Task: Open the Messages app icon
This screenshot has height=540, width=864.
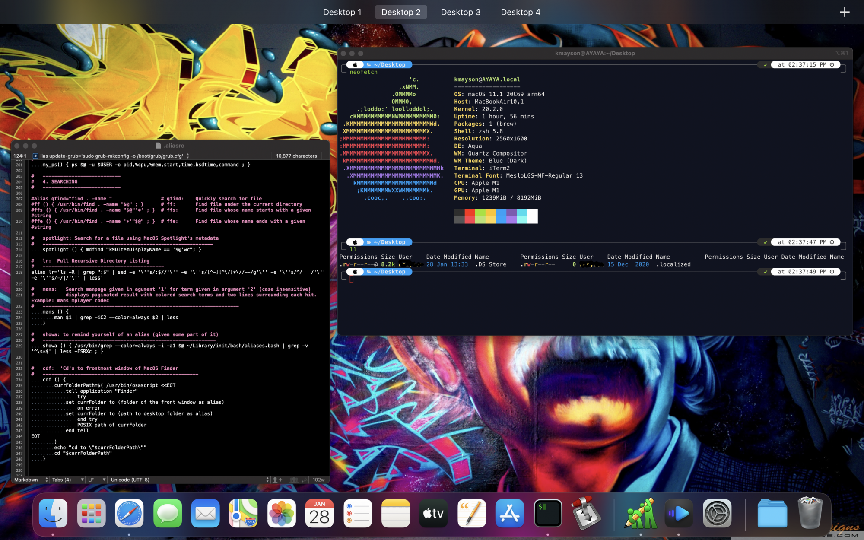Action: coord(167,513)
